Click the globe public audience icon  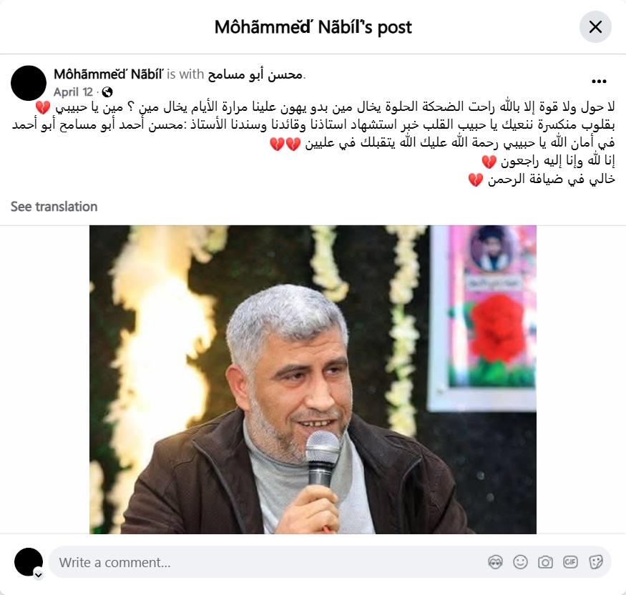(107, 92)
